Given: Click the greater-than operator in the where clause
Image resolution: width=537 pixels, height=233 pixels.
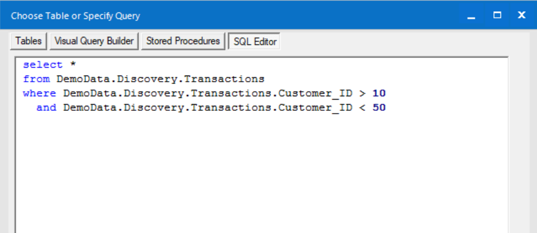Looking at the screenshot, I should (362, 93).
